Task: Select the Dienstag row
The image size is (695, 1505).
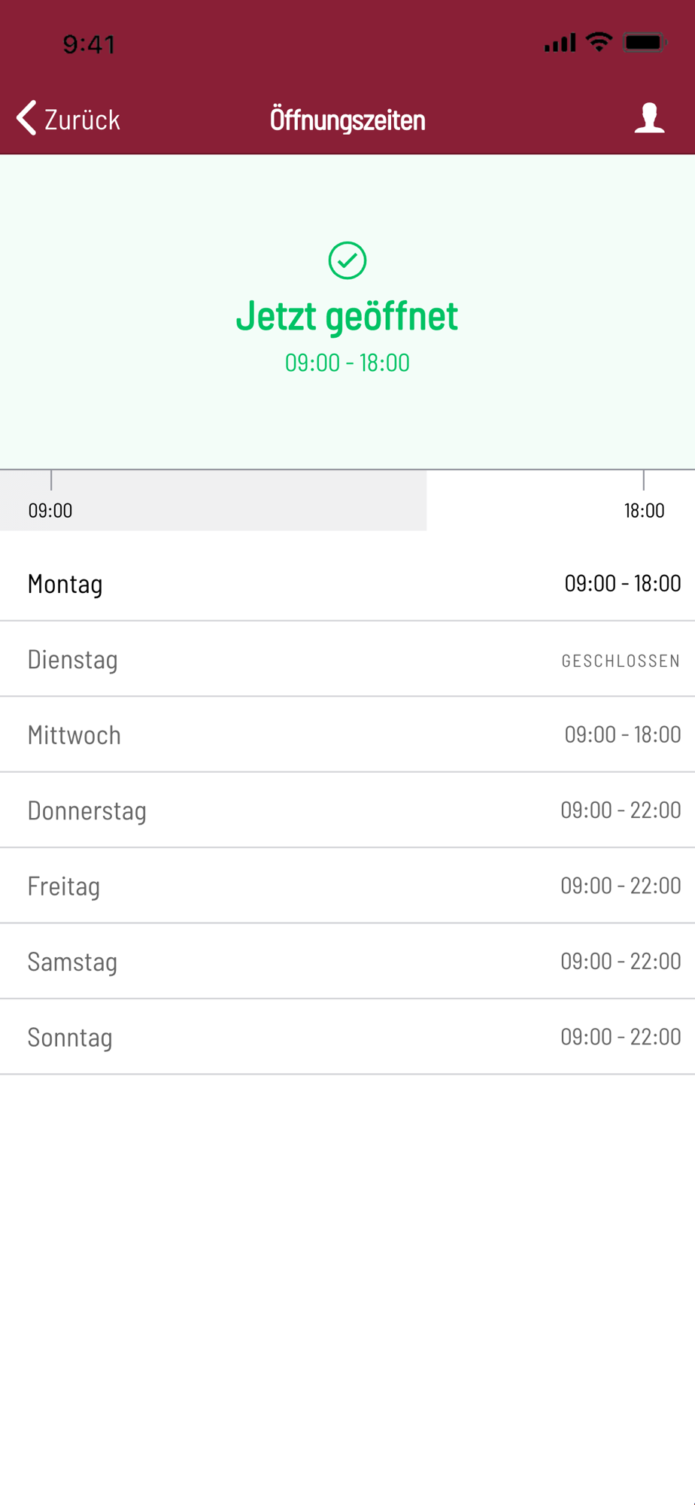Action: 347,659
